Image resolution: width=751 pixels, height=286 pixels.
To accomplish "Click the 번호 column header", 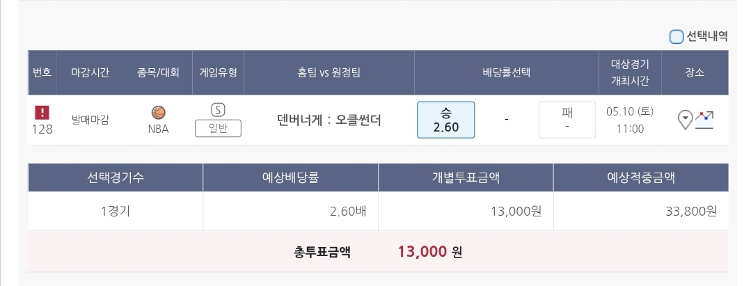I will (42, 72).
